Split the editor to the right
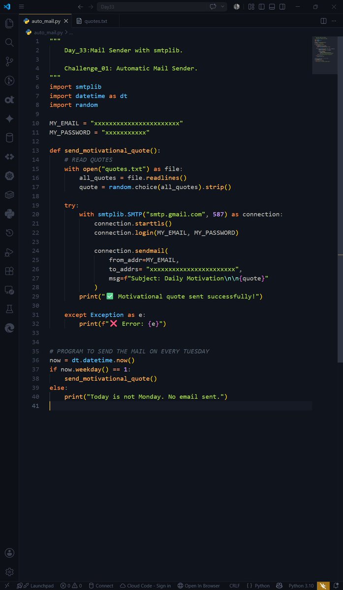 tap(323, 21)
